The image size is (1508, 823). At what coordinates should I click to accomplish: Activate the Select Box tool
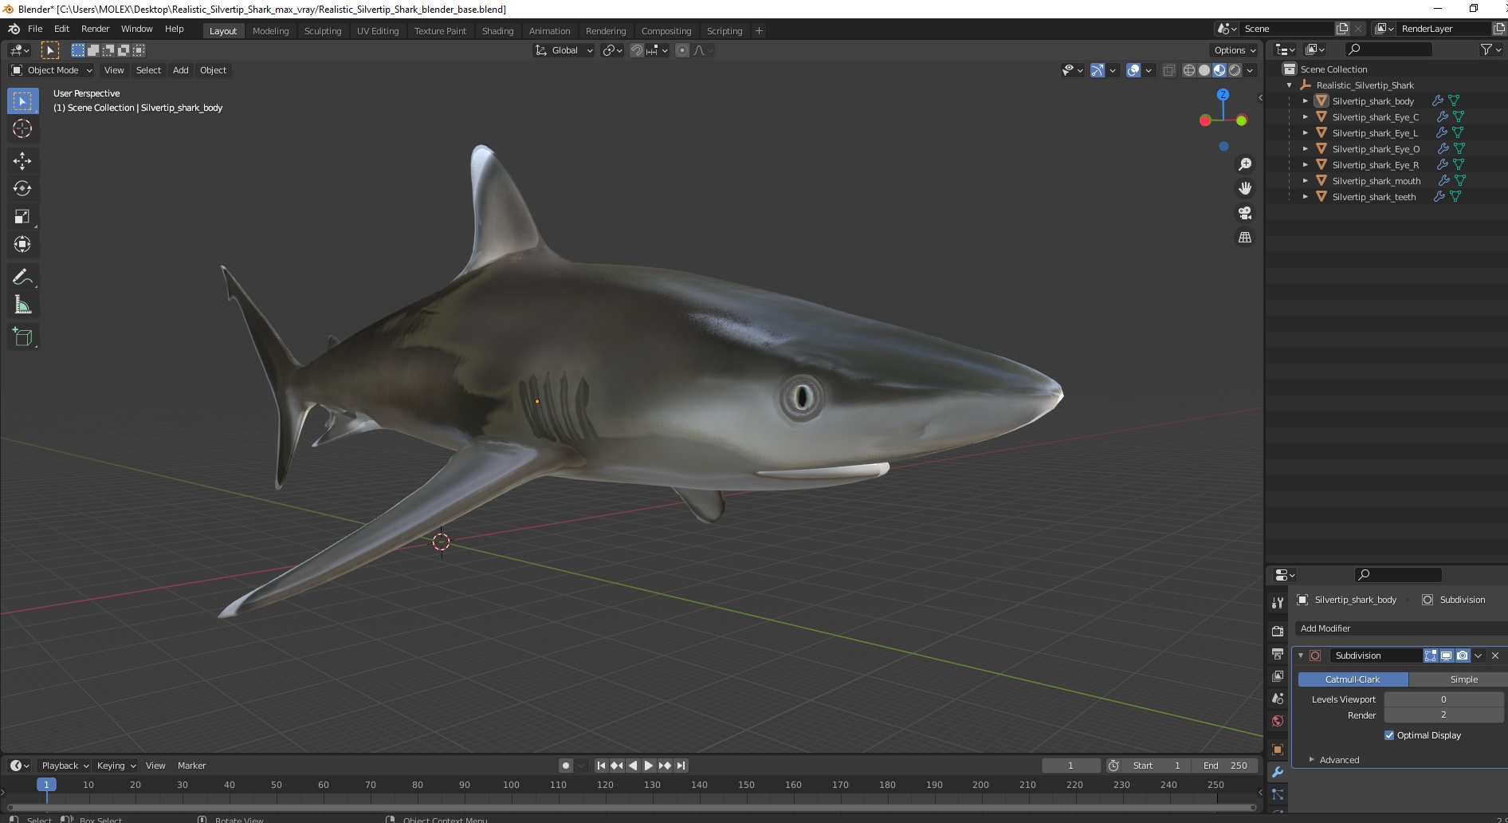point(22,101)
